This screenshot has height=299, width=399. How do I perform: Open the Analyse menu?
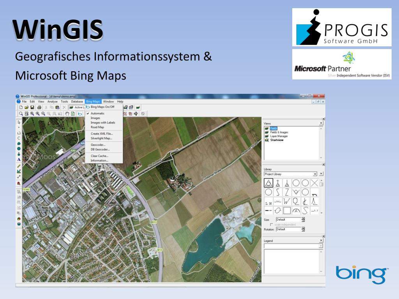coord(53,102)
